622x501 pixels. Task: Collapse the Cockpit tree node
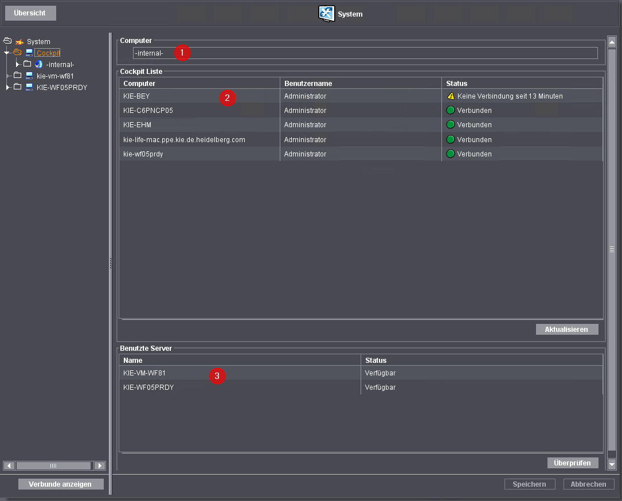click(6, 53)
